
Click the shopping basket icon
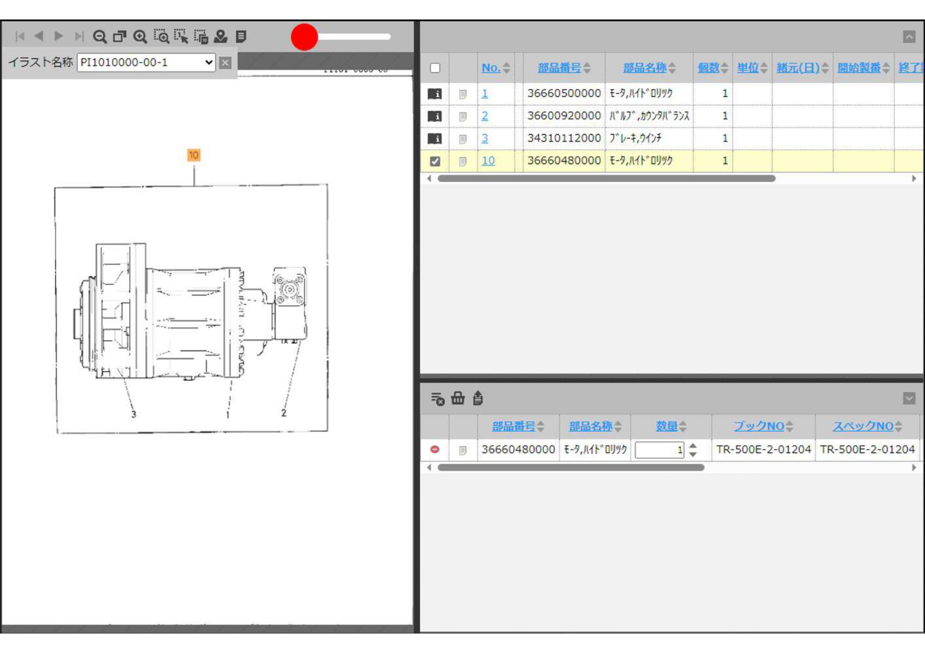click(x=457, y=399)
